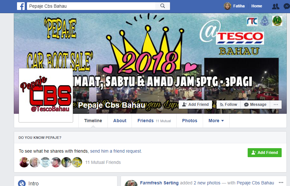Open the Messenger icon in top bar
The height and width of the screenshot is (186, 290).
coord(287,6)
